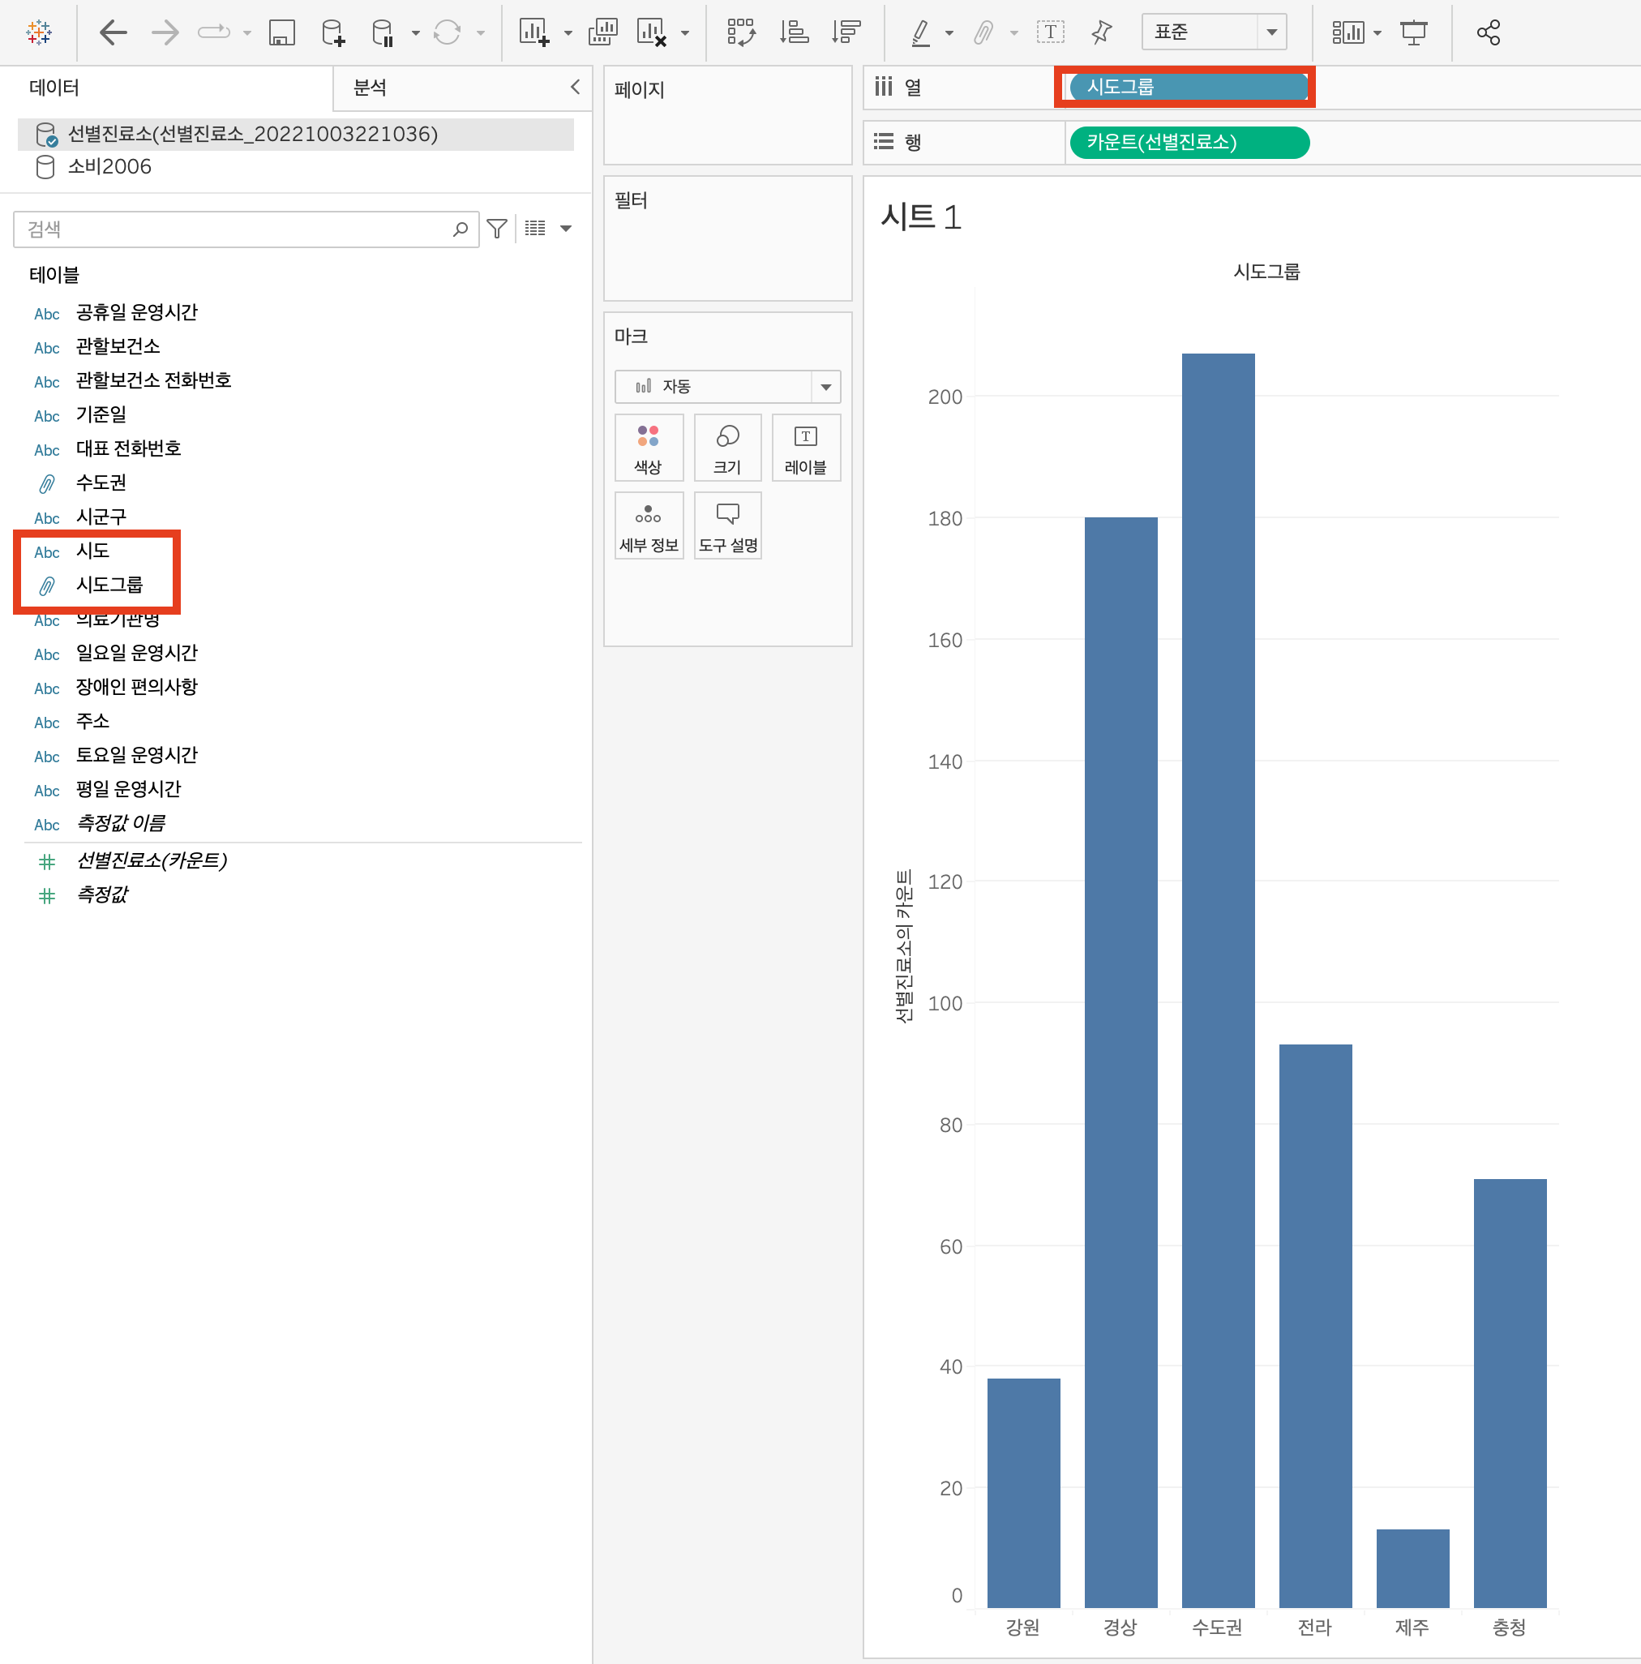This screenshot has height=1664, width=1641.
Task: Click the Sort ascending icon
Action: pos(794,33)
